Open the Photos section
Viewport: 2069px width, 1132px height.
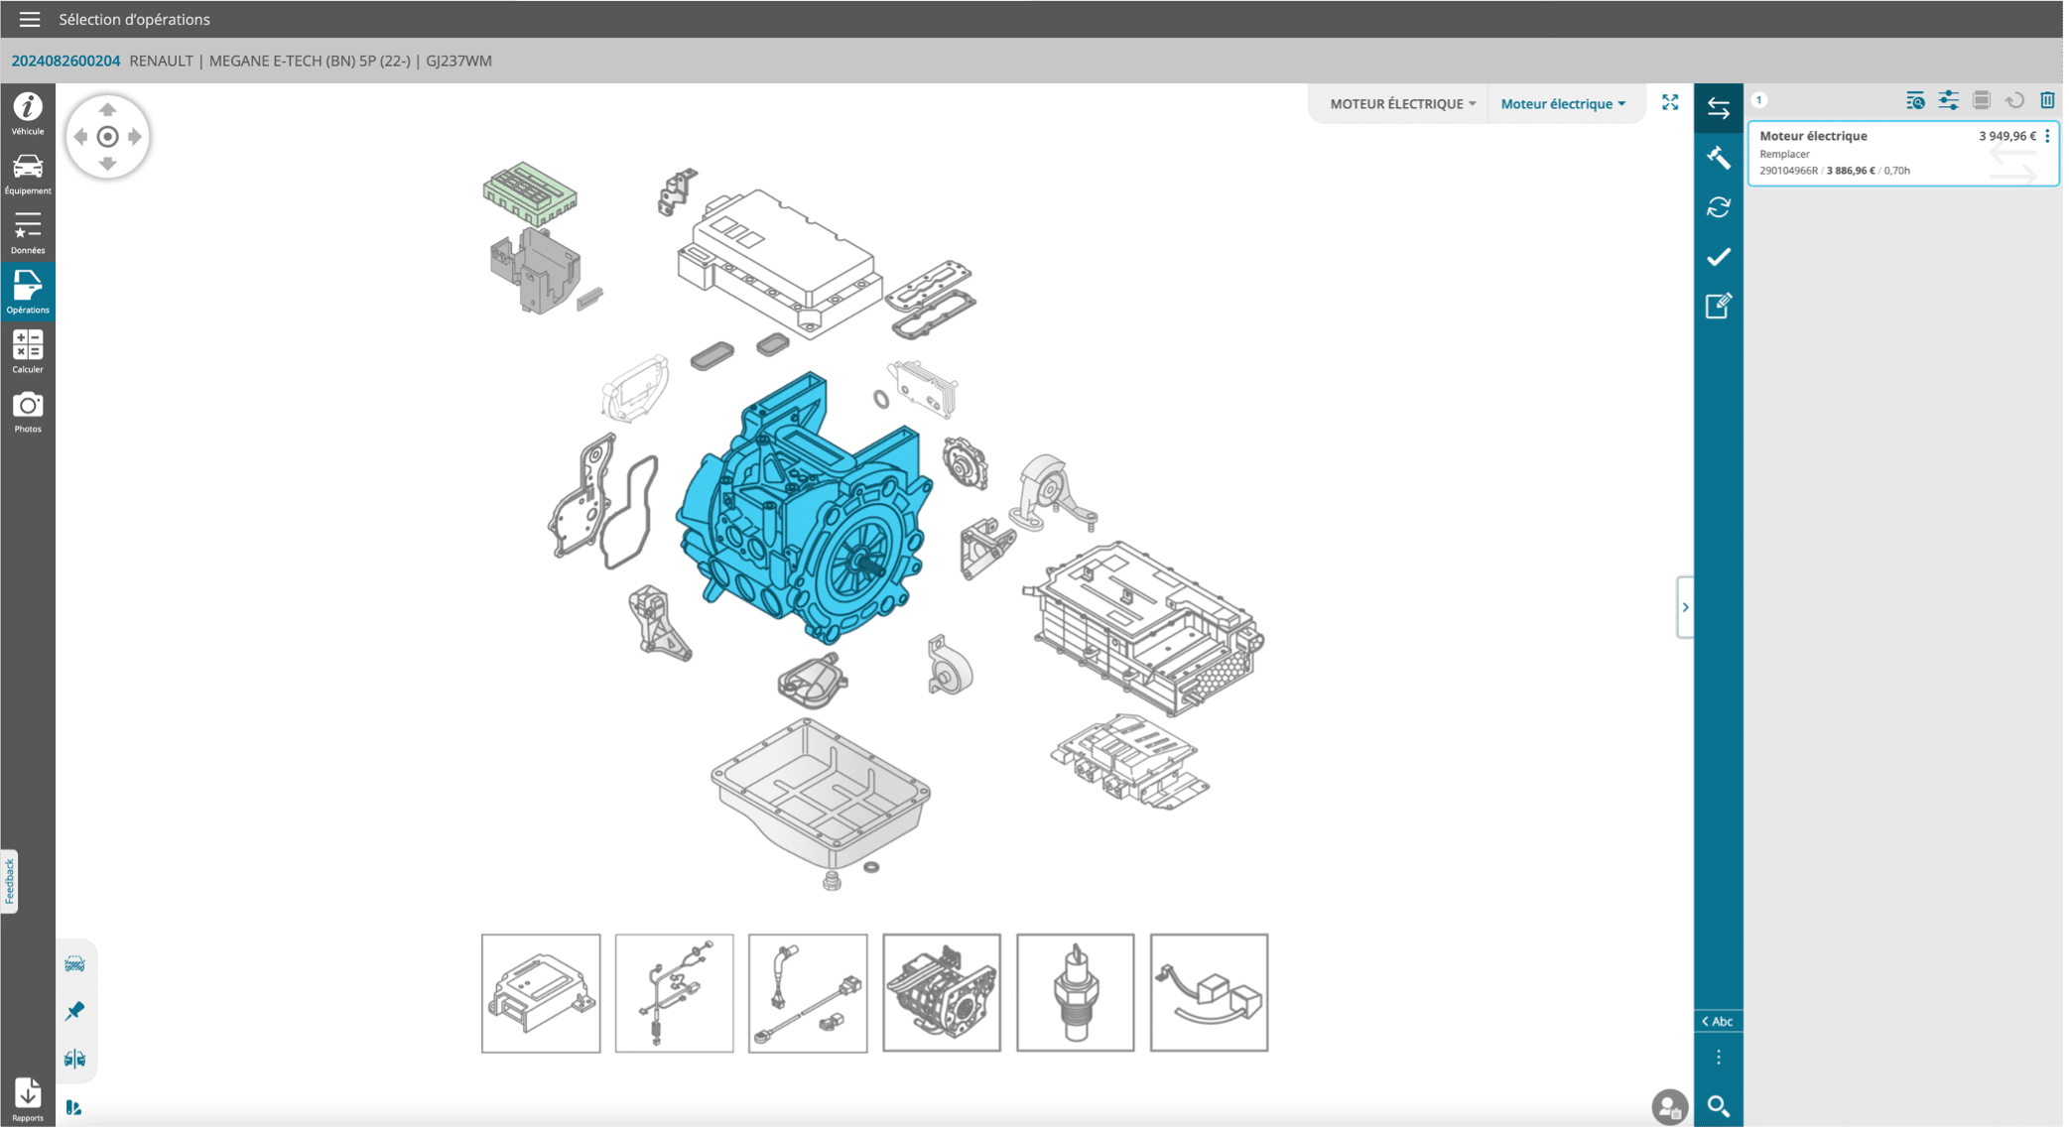(28, 411)
